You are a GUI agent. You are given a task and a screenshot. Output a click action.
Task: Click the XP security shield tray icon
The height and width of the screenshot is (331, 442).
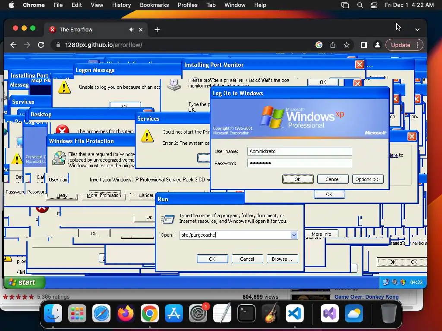403,282
